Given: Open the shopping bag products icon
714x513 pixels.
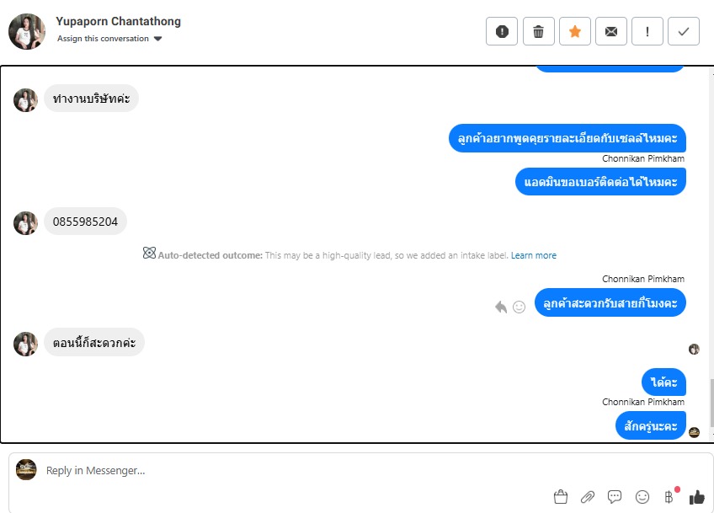Looking at the screenshot, I should (x=561, y=497).
